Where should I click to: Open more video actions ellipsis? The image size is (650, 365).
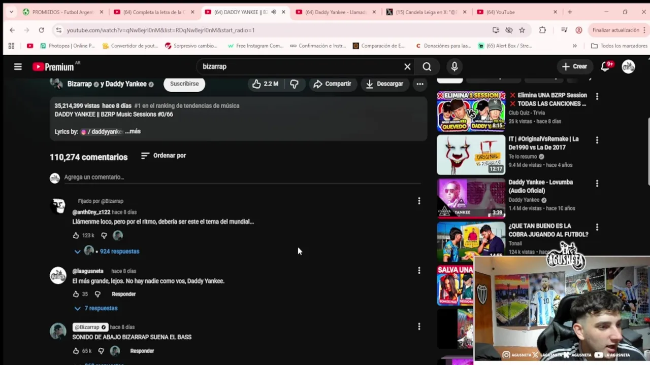point(420,84)
